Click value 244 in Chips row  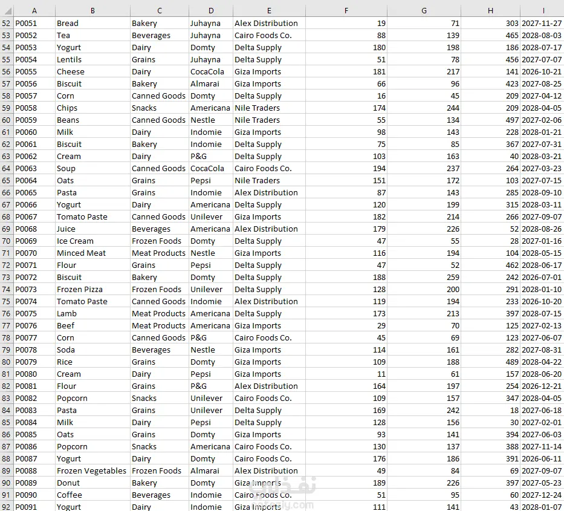(424, 108)
